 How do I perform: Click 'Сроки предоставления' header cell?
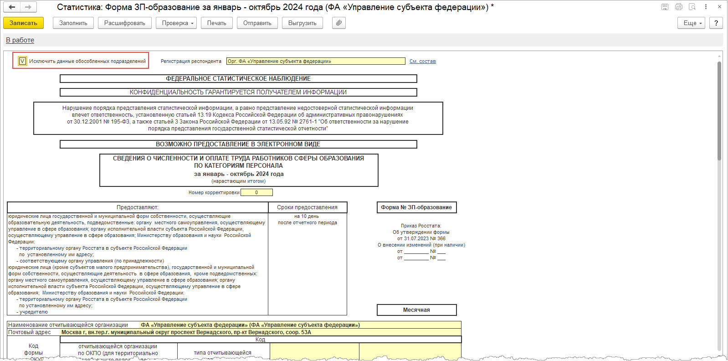coord(308,207)
